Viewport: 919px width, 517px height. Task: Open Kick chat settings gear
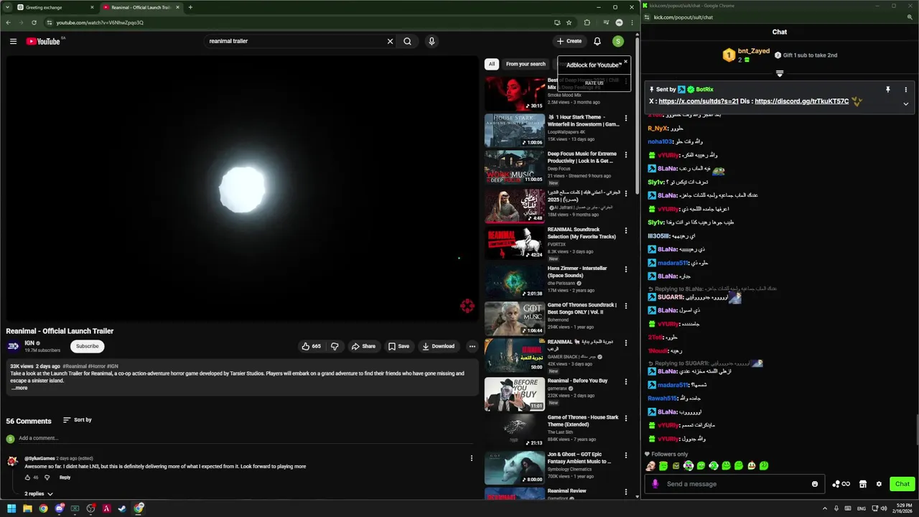coord(879,484)
